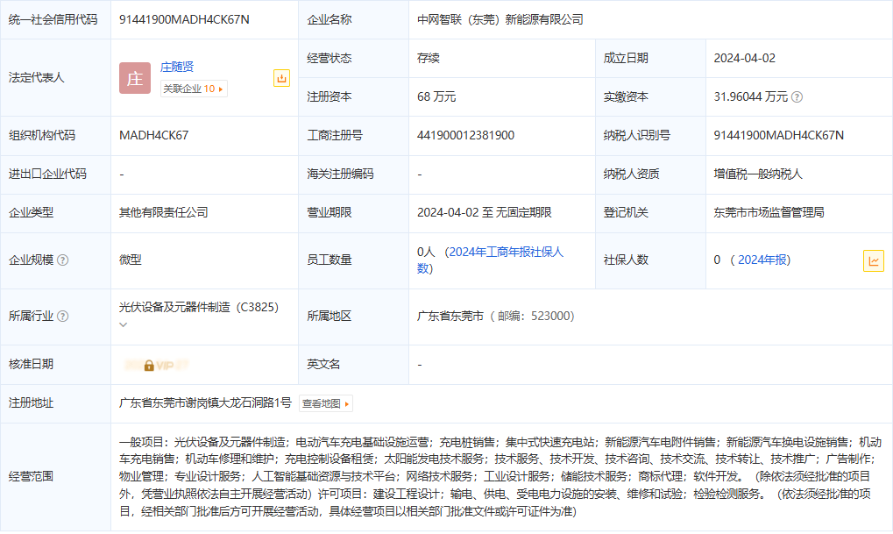Viewport: 893px width, 534px height.
Task: Click the 进出口企业代码 label
Action: [x=47, y=174]
